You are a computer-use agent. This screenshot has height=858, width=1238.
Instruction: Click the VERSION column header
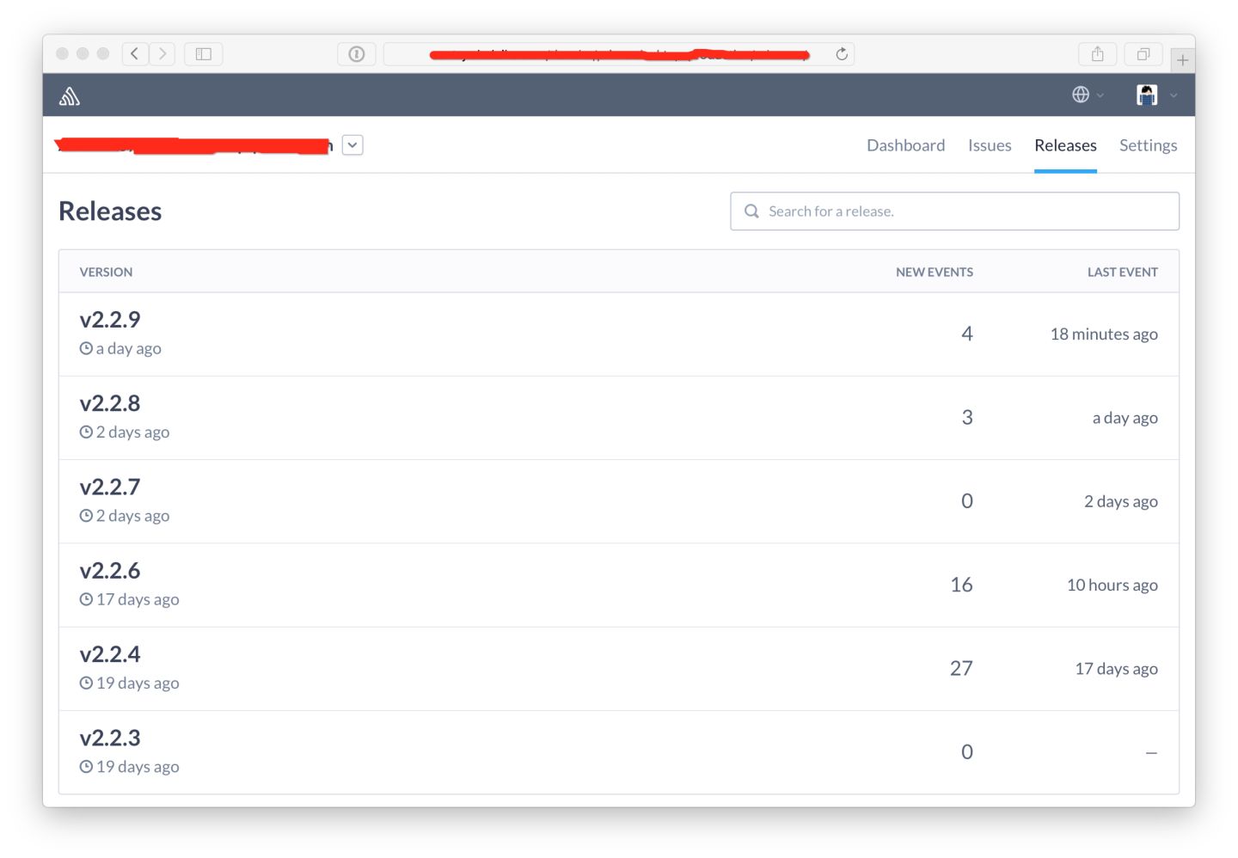click(106, 272)
